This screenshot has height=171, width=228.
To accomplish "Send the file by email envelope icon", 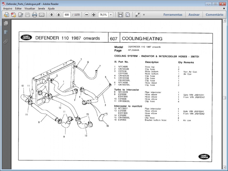I will click(x=42, y=15).
